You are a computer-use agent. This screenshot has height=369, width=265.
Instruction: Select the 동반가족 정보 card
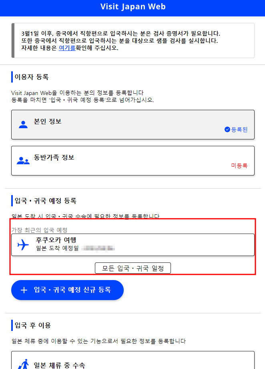pyautogui.click(x=132, y=160)
